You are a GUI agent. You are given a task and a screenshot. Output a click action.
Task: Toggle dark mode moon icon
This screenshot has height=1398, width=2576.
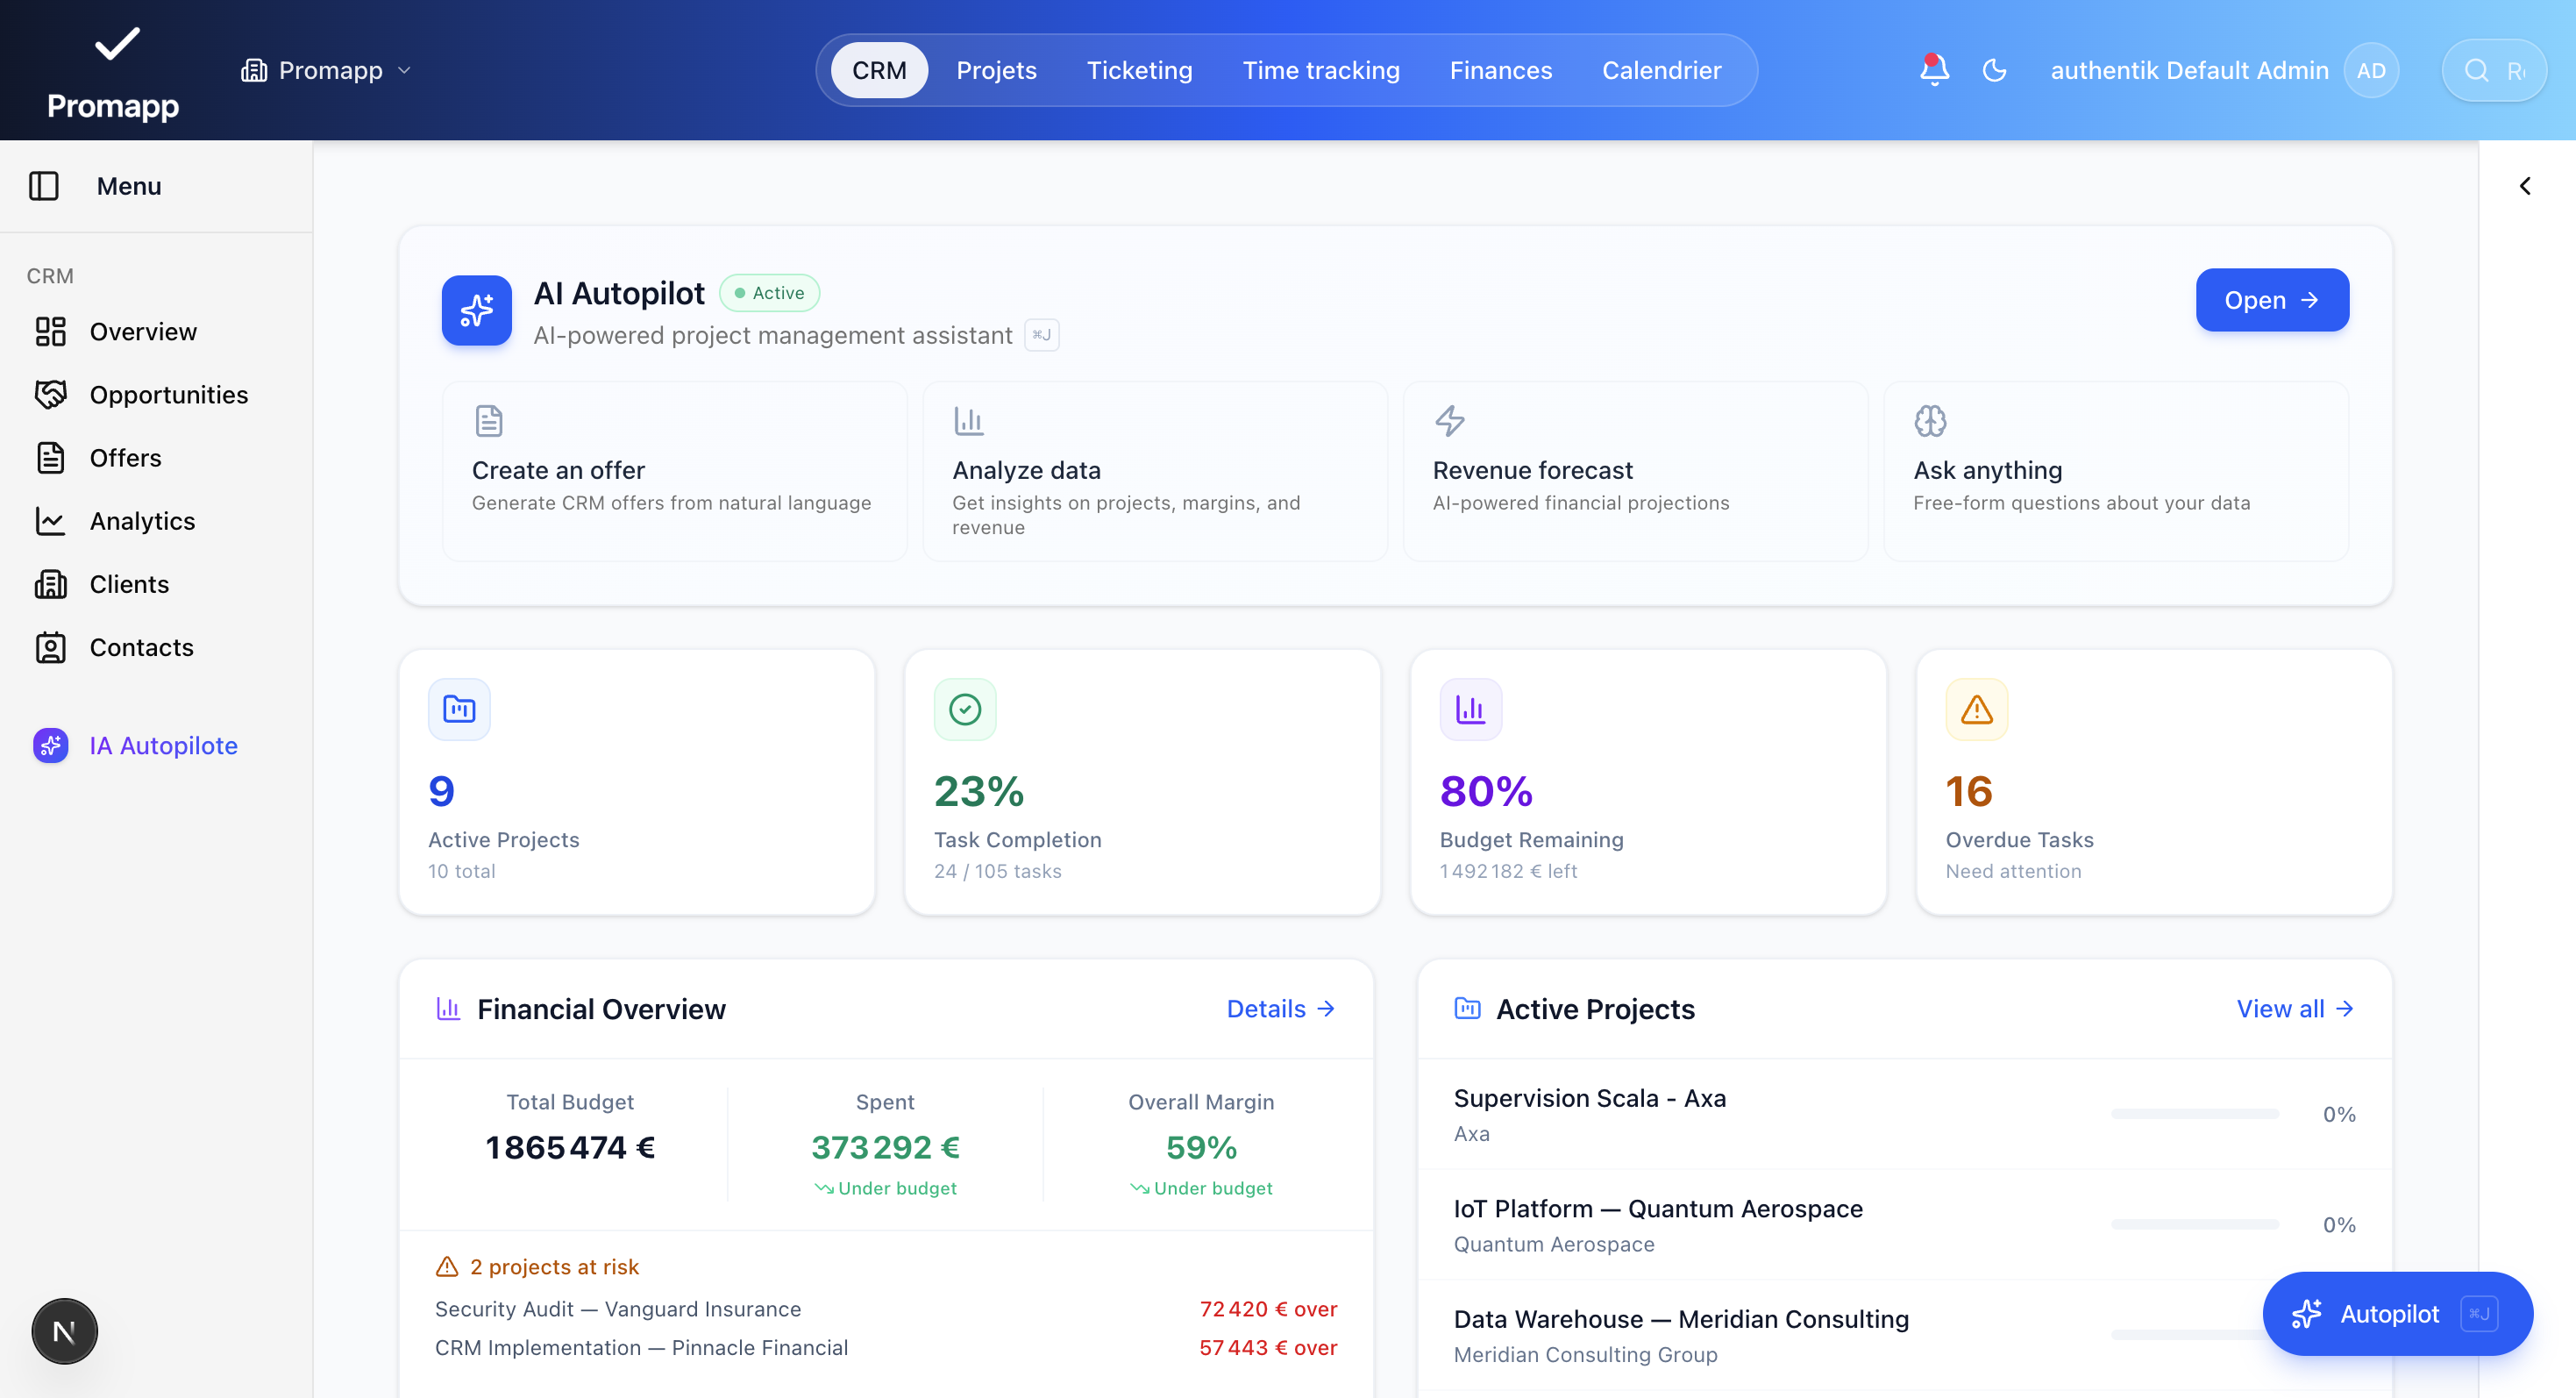(x=1994, y=70)
